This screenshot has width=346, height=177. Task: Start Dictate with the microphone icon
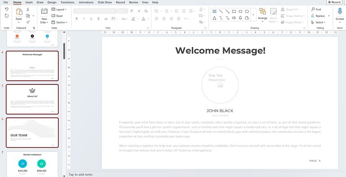click(339, 12)
